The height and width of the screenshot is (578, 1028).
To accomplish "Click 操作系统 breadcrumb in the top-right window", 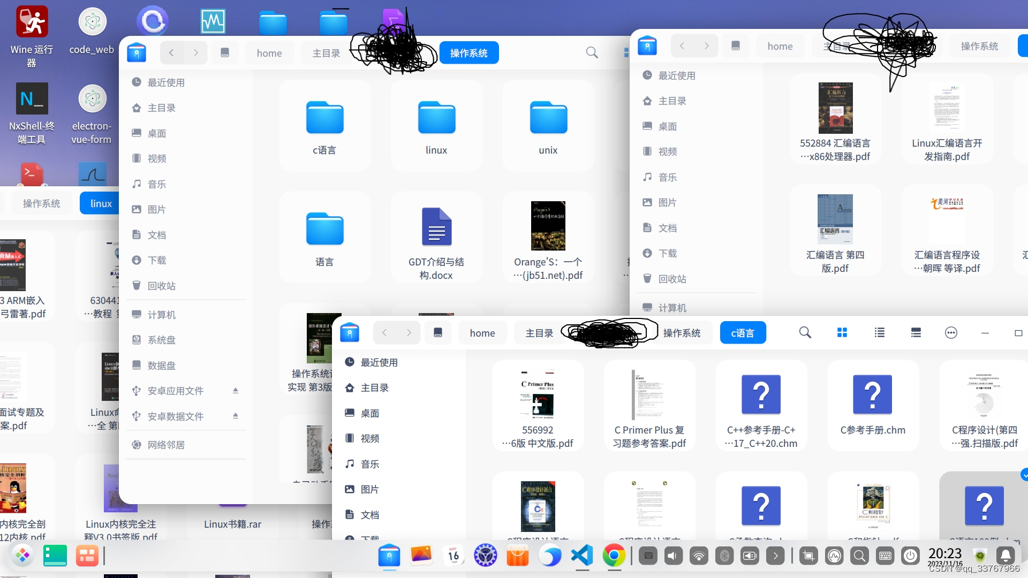I will 979,46.
